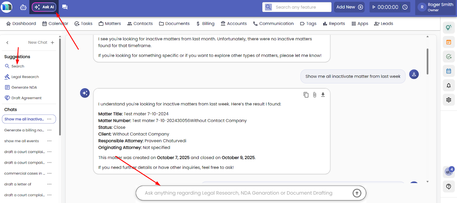Screen dimensions: 457x203
Task: Open the notifications bell in right sidebar
Action: [448, 85]
